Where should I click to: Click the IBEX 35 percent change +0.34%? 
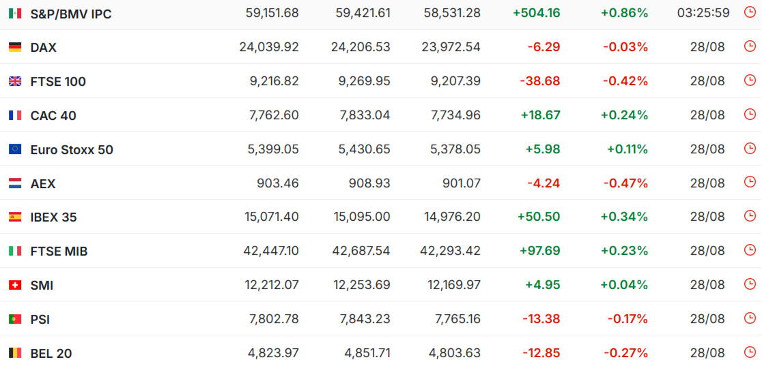point(625,217)
